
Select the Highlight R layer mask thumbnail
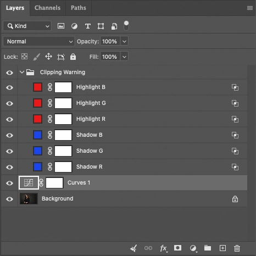point(63,119)
